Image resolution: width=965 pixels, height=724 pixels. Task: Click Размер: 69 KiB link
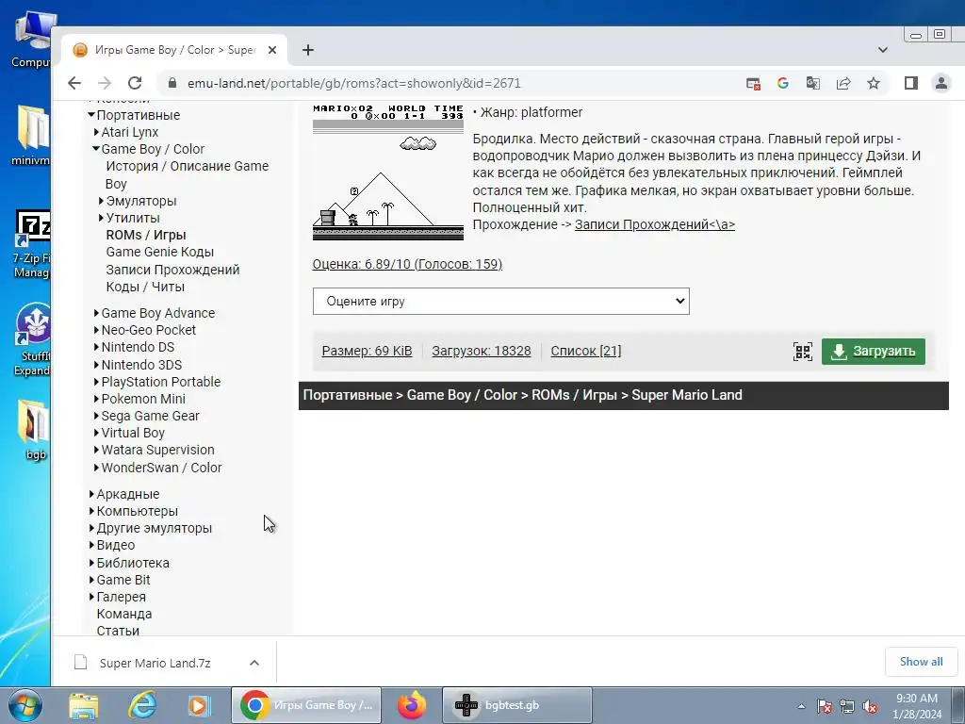point(367,351)
